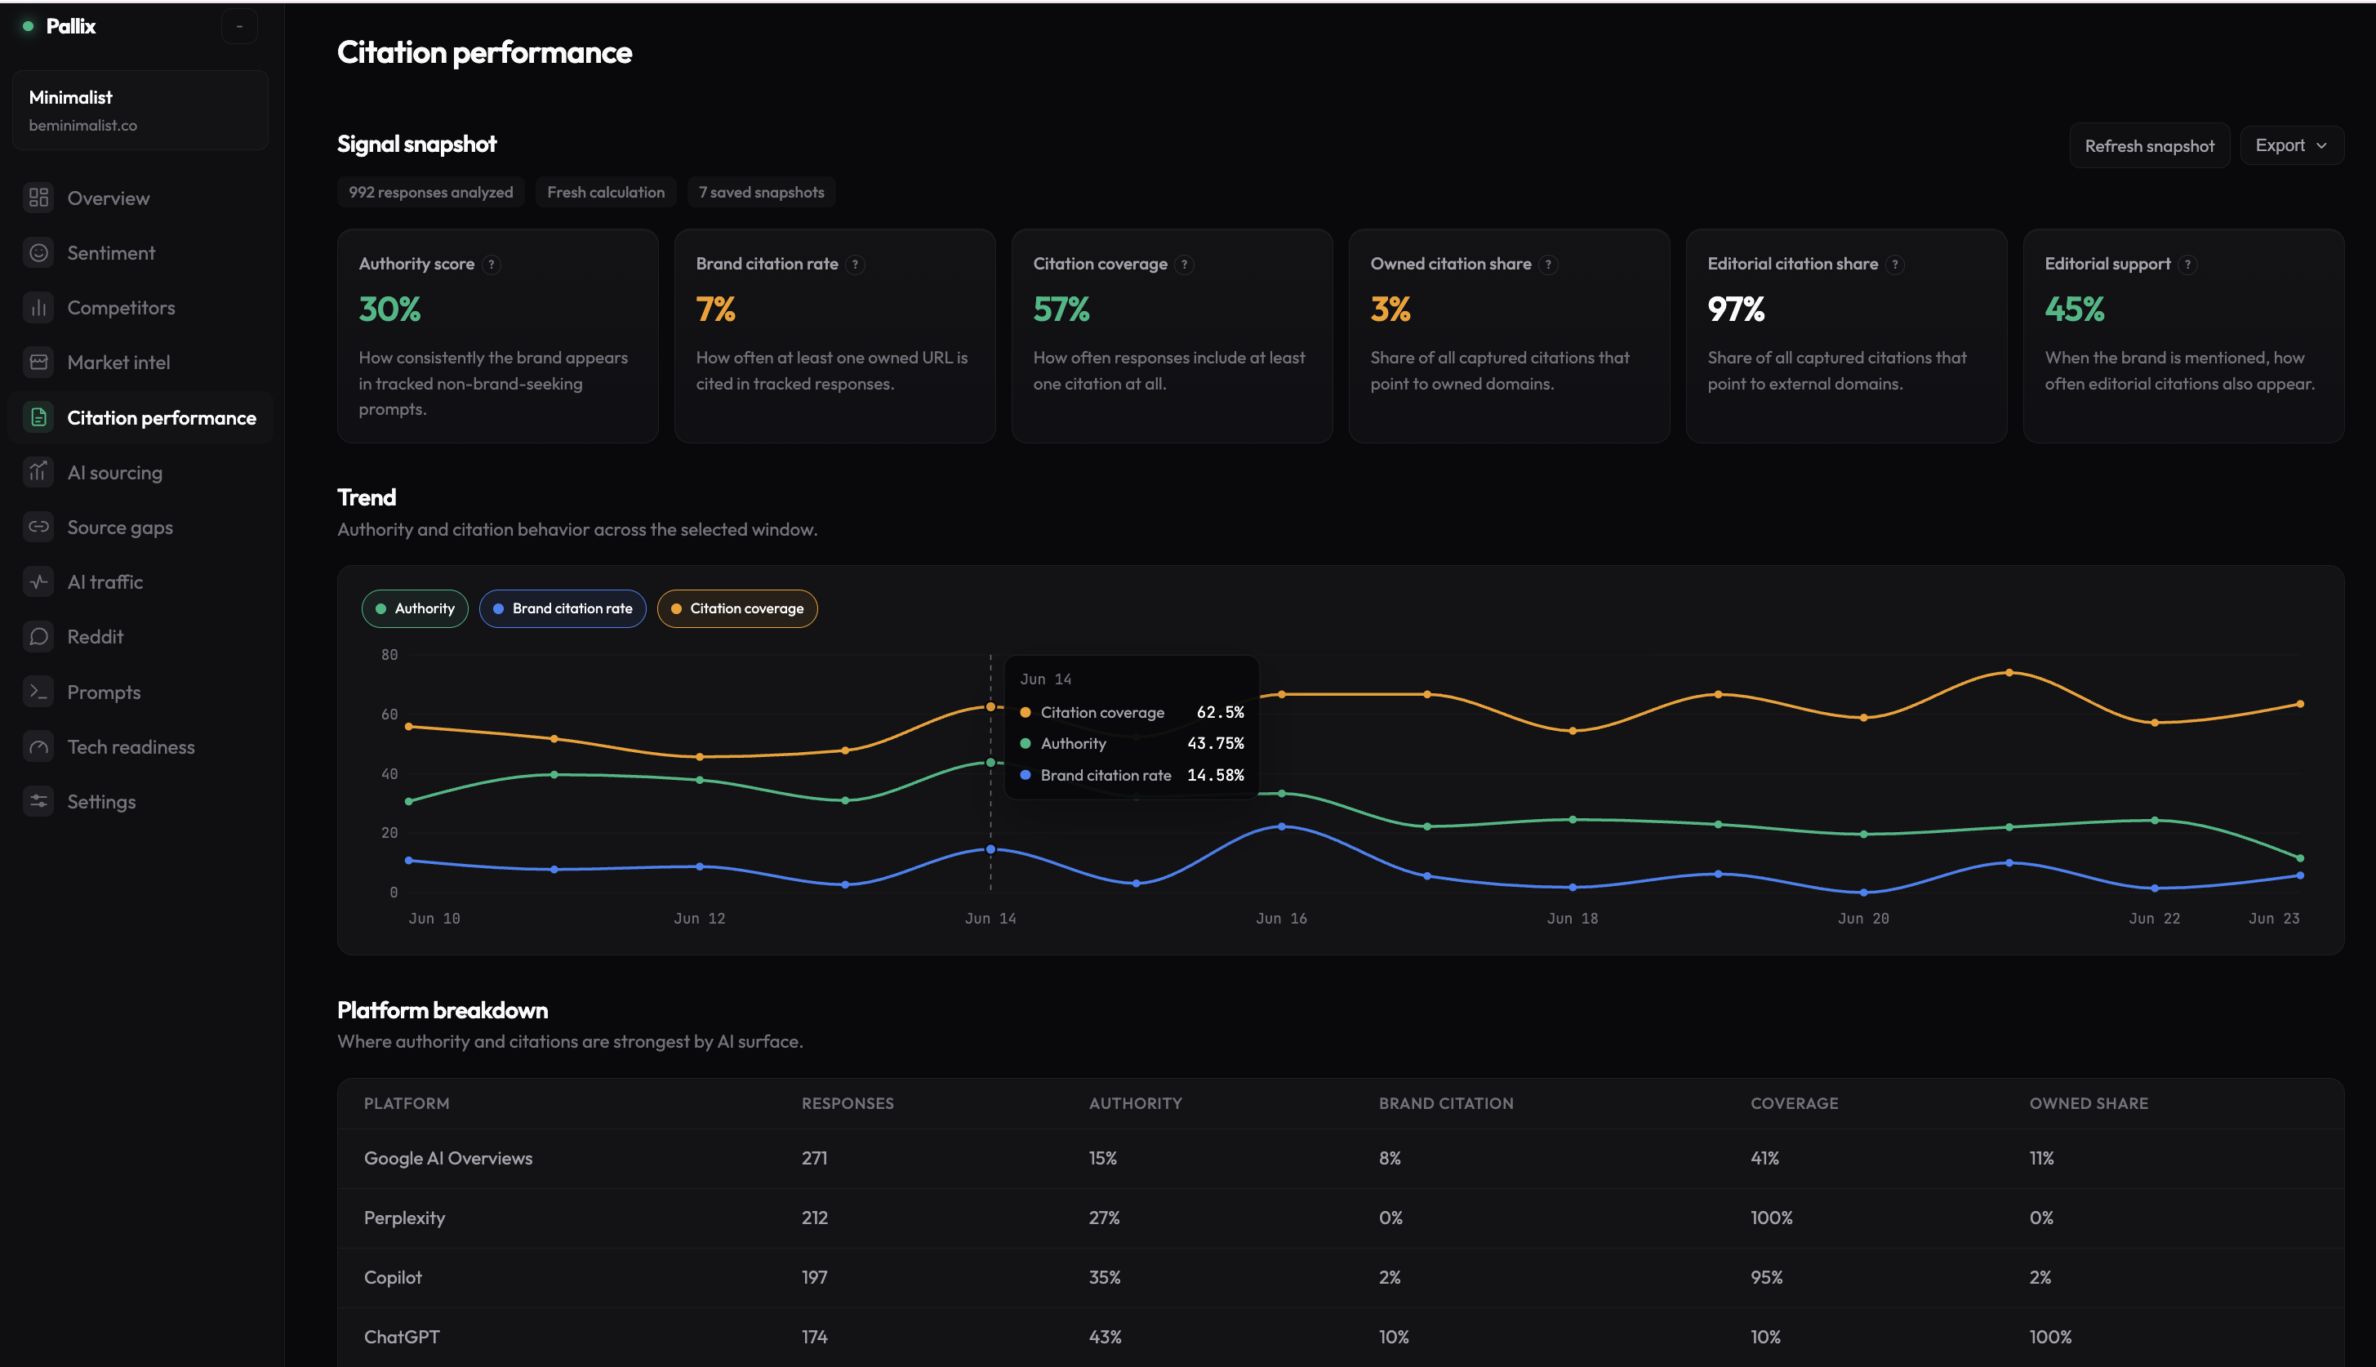Toggle the Brand citation rate legend chip
The width and height of the screenshot is (2376, 1367).
point(563,608)
